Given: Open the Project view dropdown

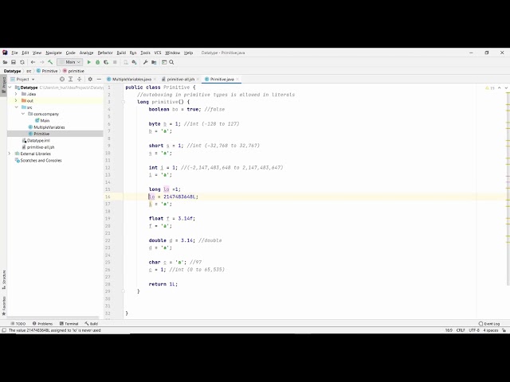Looking at the screenshot, I should point(23,79).
